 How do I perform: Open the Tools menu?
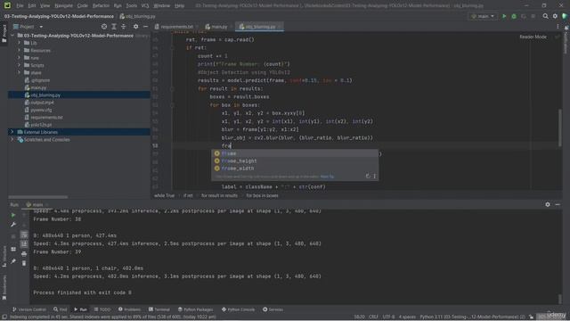[132, 6]
